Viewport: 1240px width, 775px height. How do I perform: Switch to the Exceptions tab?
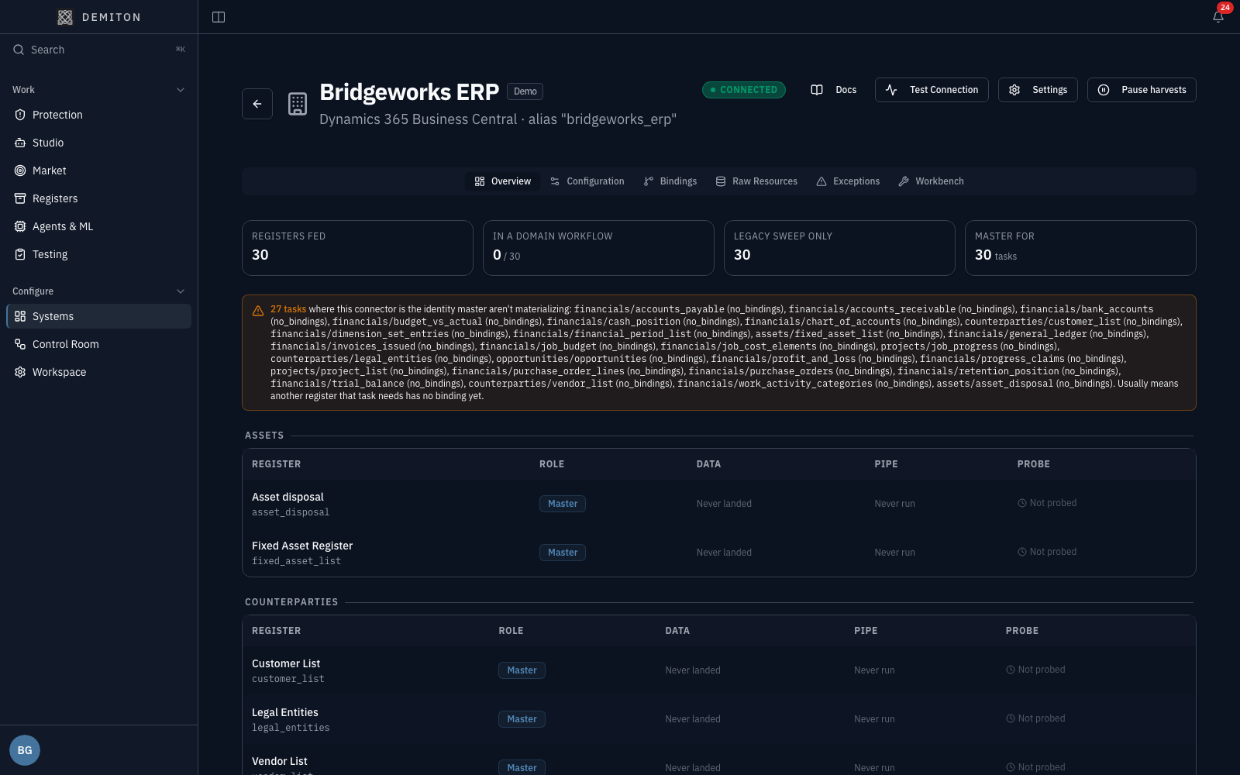[848, 181]
